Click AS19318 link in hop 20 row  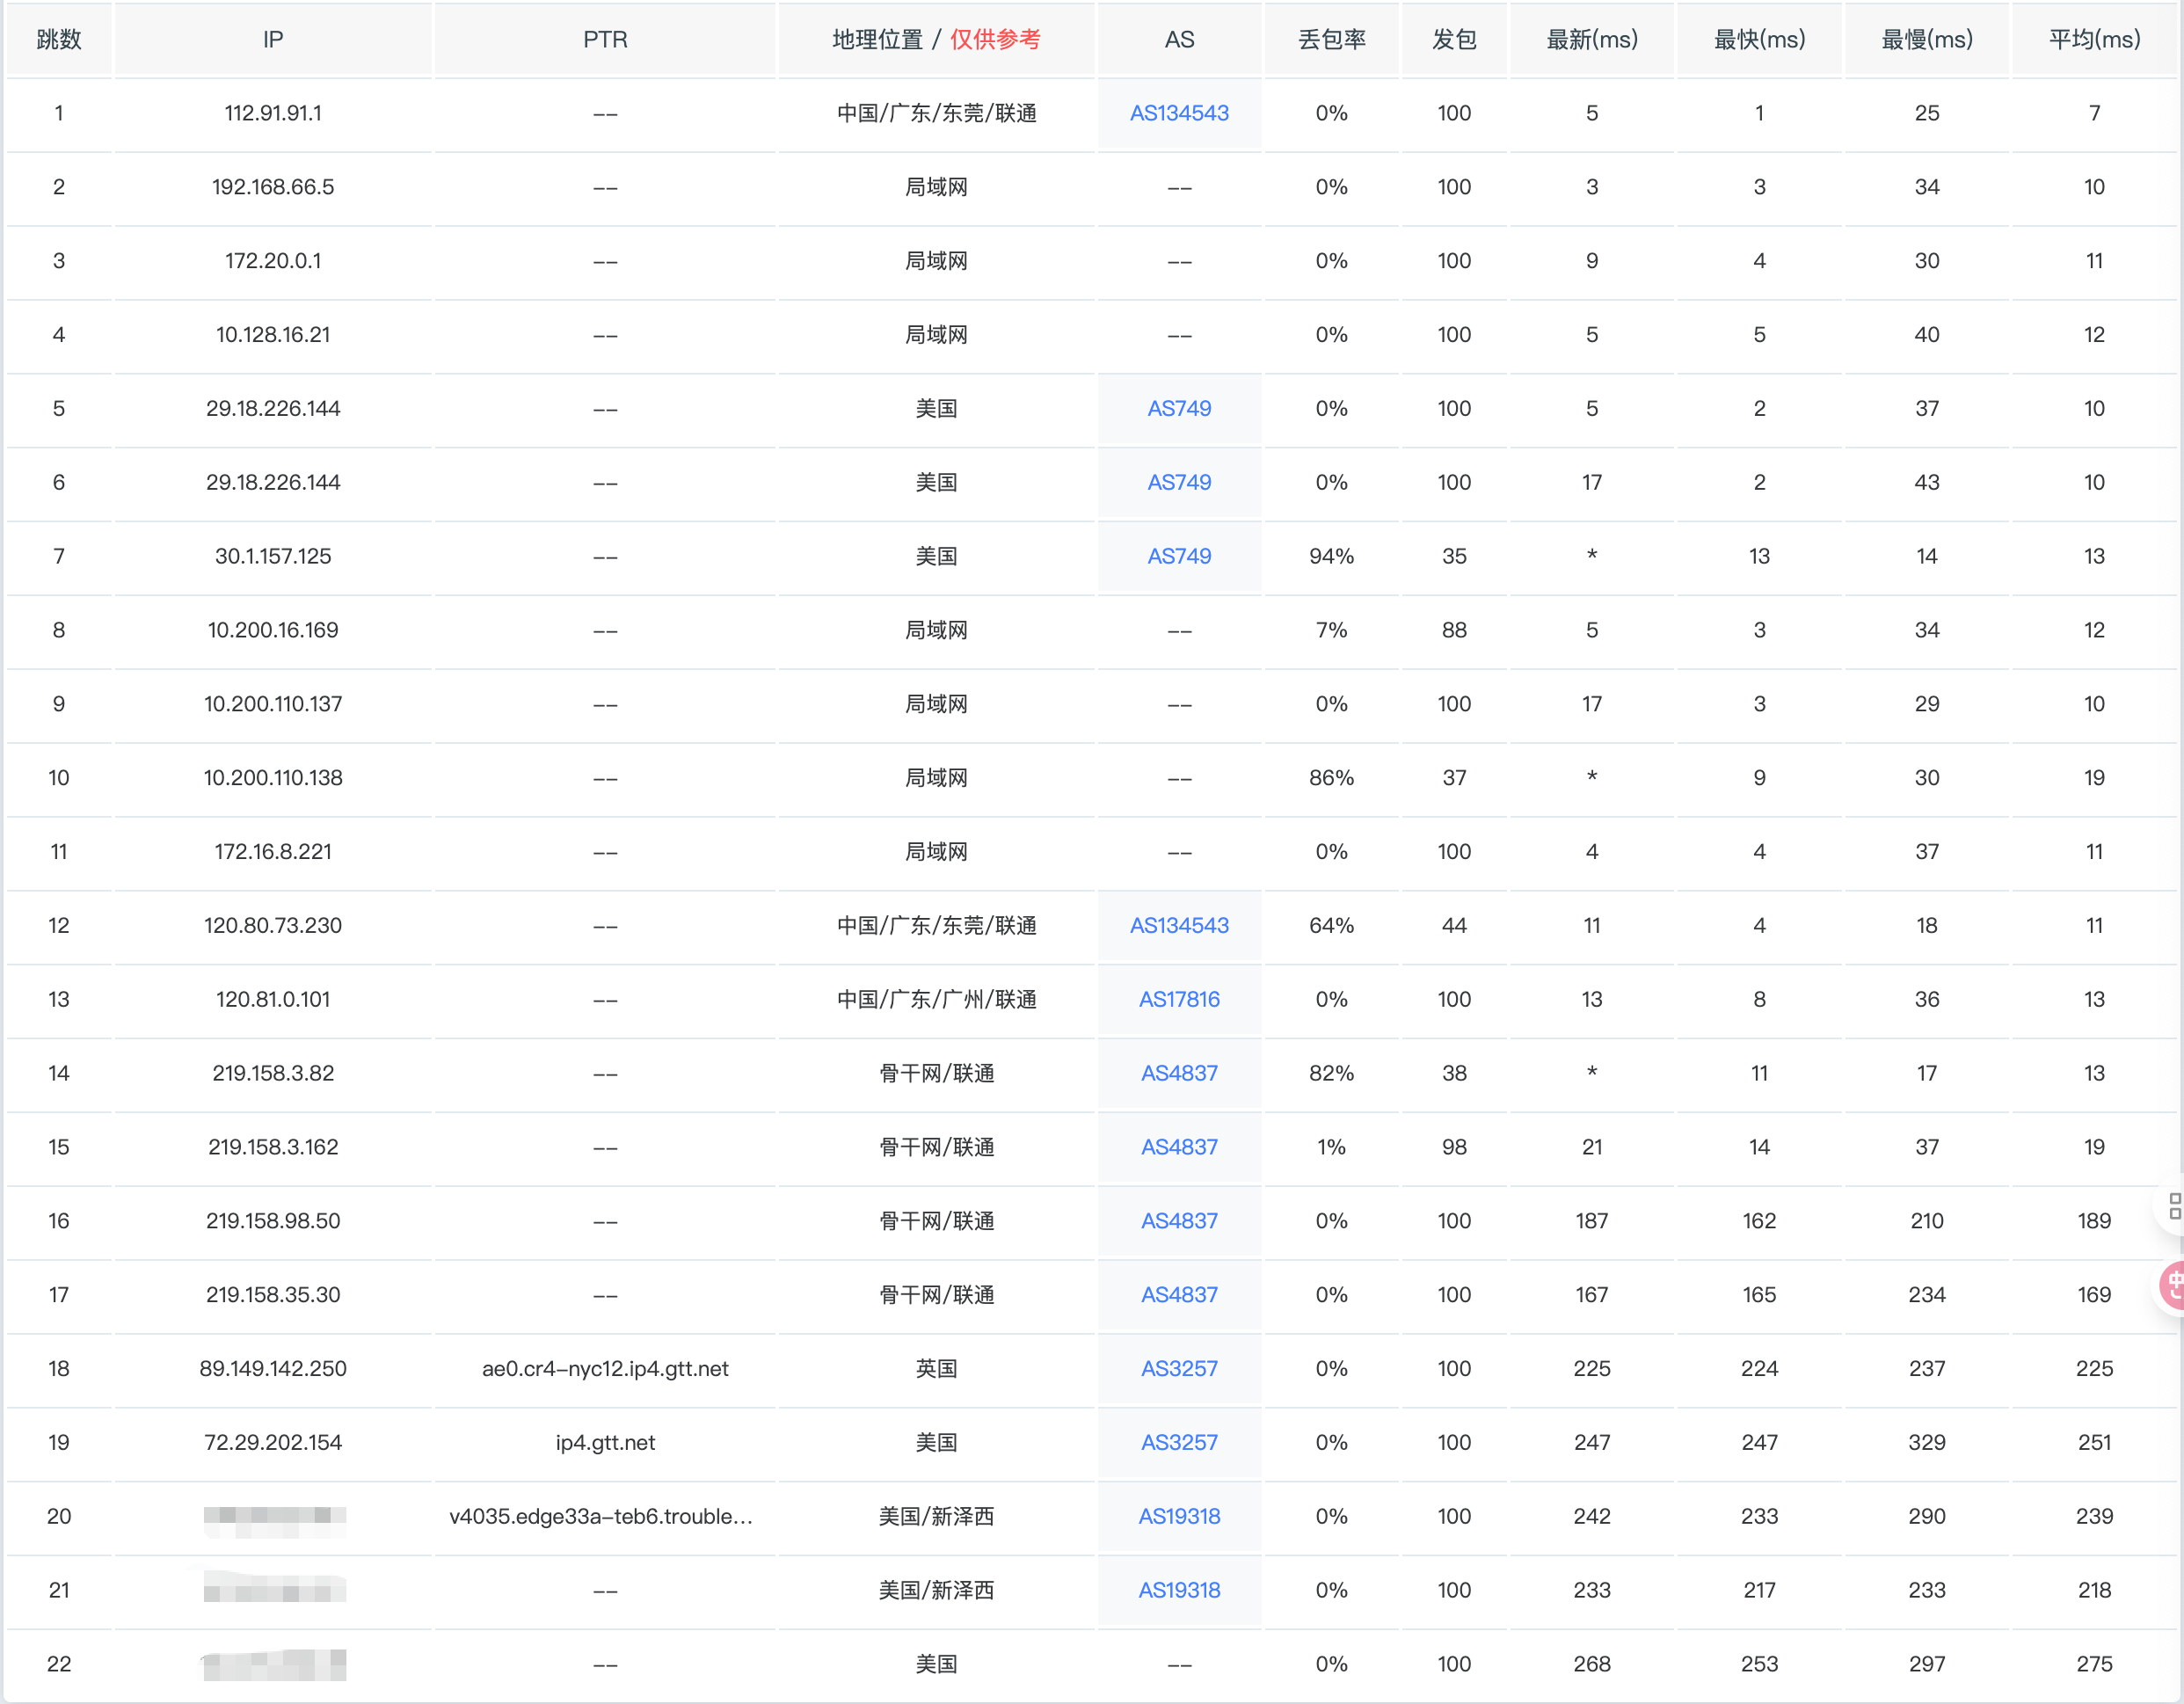(x=1179, y=1516)
